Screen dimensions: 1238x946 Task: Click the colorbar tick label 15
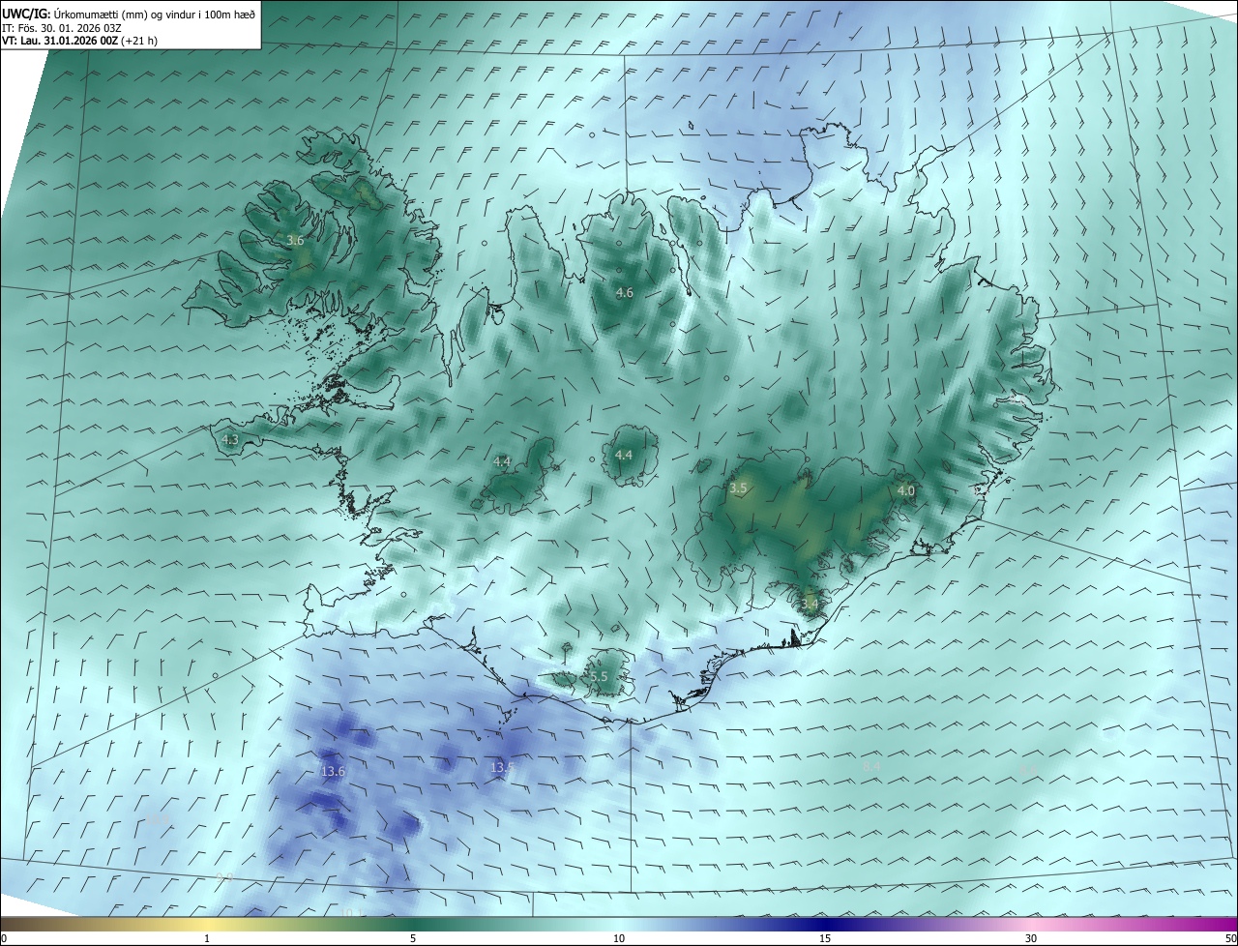coord(825,938)
